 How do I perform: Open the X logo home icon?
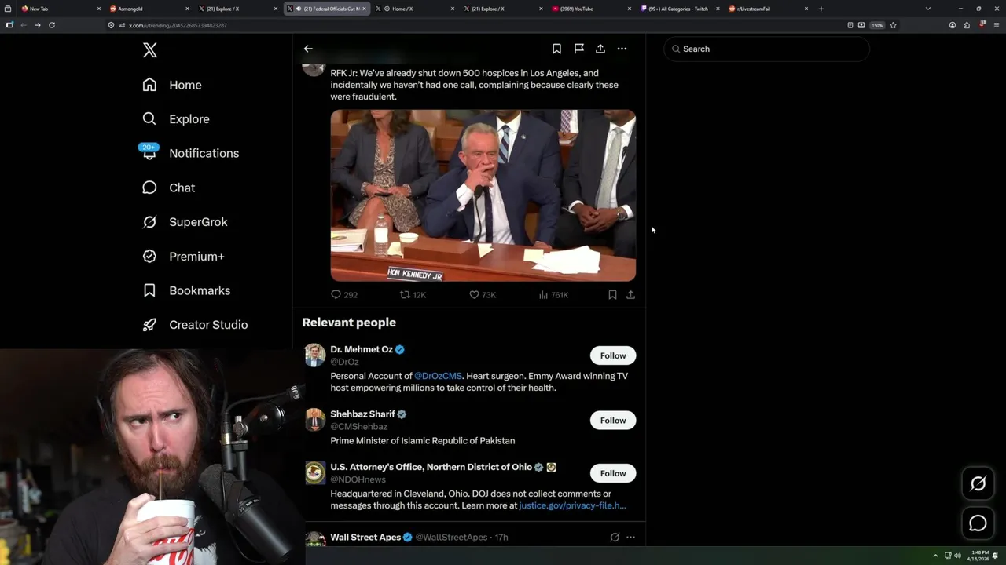[150, 50]
